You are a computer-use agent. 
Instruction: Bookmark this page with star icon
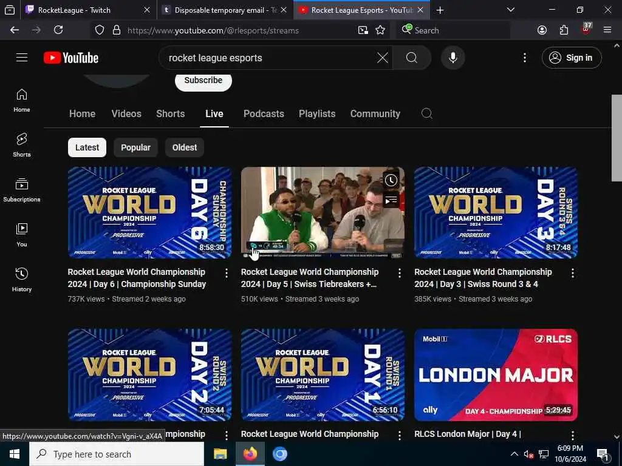[380, 30]
